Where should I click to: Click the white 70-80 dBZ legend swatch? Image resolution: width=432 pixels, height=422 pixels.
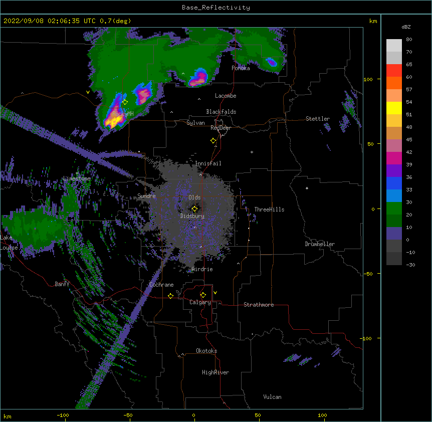pos(394,46)
